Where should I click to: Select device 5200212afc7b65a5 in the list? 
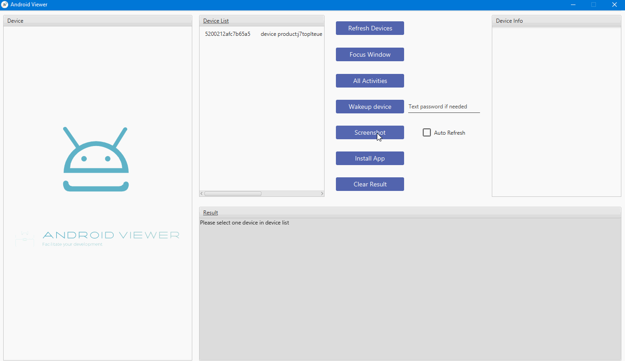(262, 34)
